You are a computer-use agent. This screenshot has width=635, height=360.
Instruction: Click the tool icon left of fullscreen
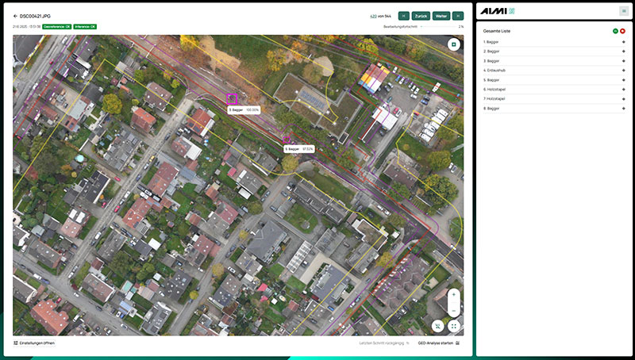(437, 326)
